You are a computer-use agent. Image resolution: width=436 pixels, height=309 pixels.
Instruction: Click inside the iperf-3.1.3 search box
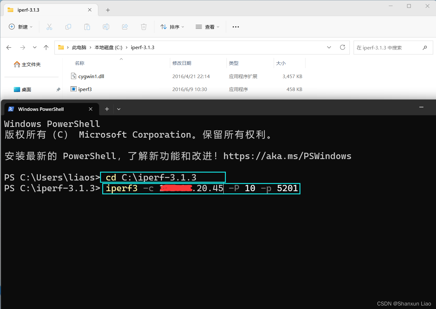[390, 47]
